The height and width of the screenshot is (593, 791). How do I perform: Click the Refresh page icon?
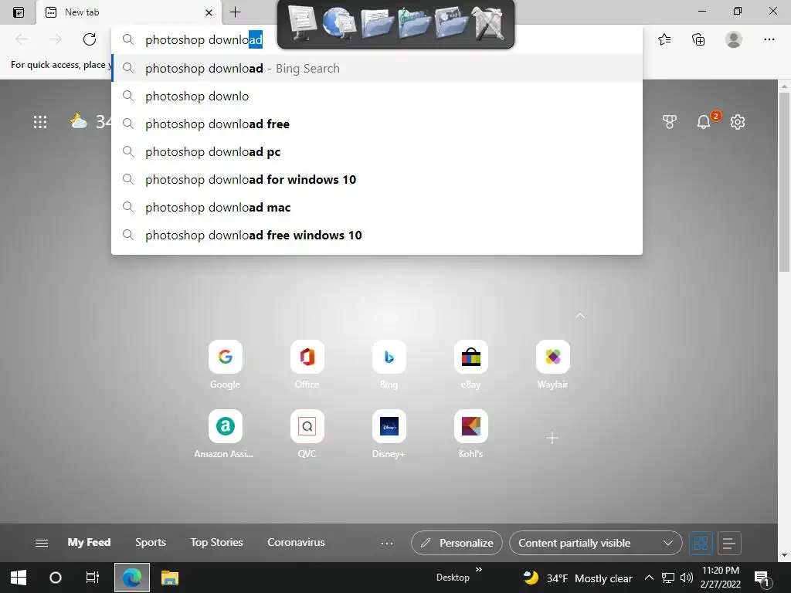tap(90, 39)
